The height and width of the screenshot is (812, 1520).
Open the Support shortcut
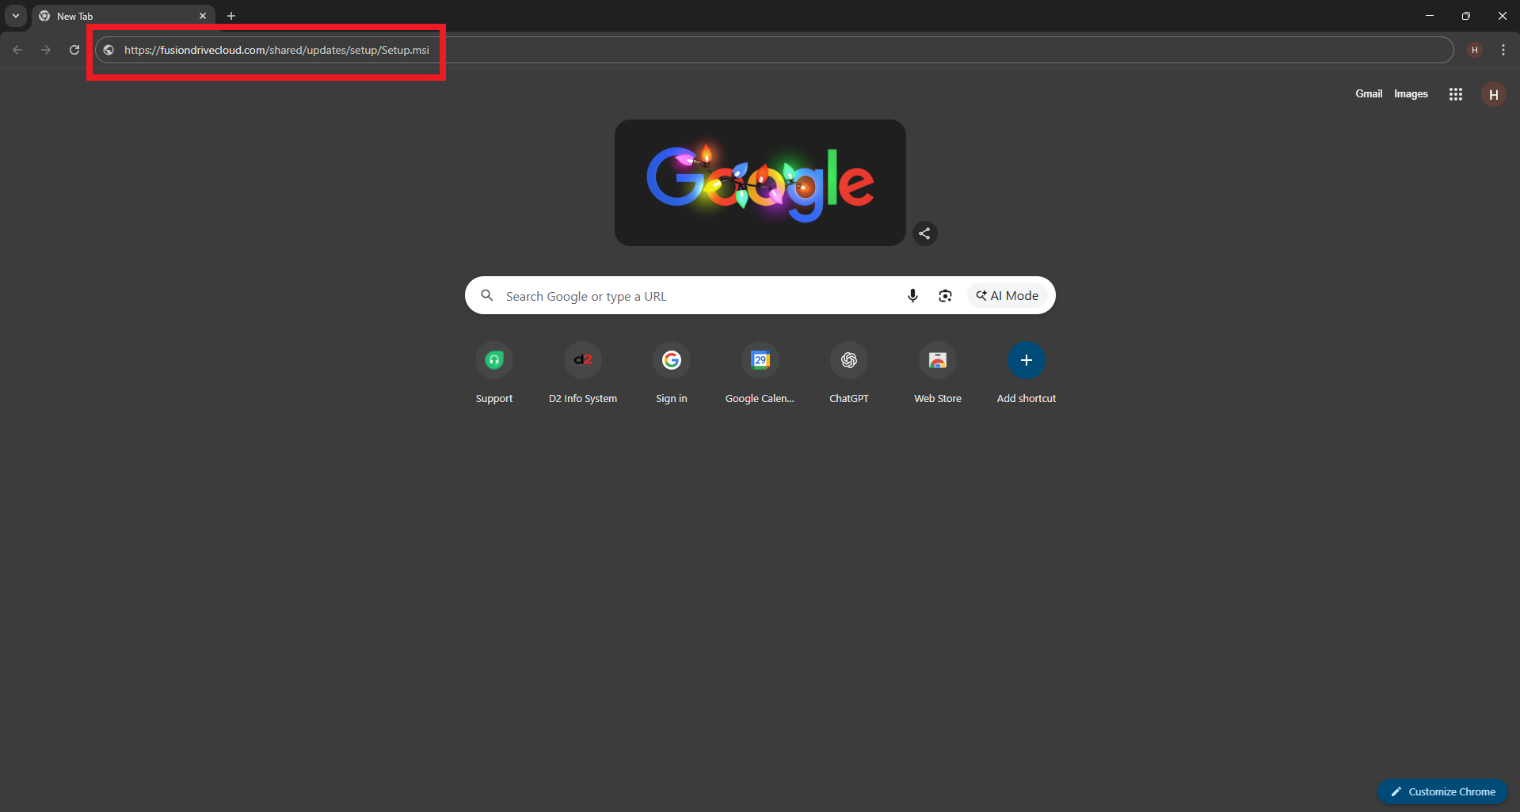pyautogui.click(x=494, y=374)
